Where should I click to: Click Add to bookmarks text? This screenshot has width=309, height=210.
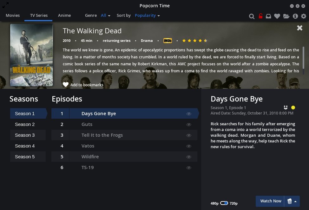[87, 85]
